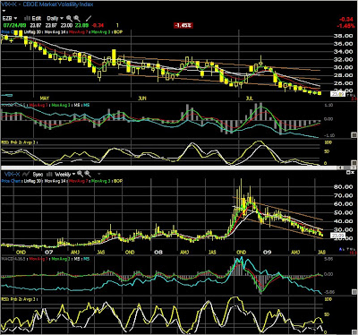Click the line chart icon before Sync
Image resolution: width=358 pixels, height=335 pixels.
(26, 174)
